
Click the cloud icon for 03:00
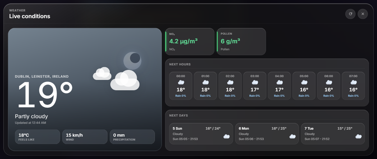click(x=255, y=82)
